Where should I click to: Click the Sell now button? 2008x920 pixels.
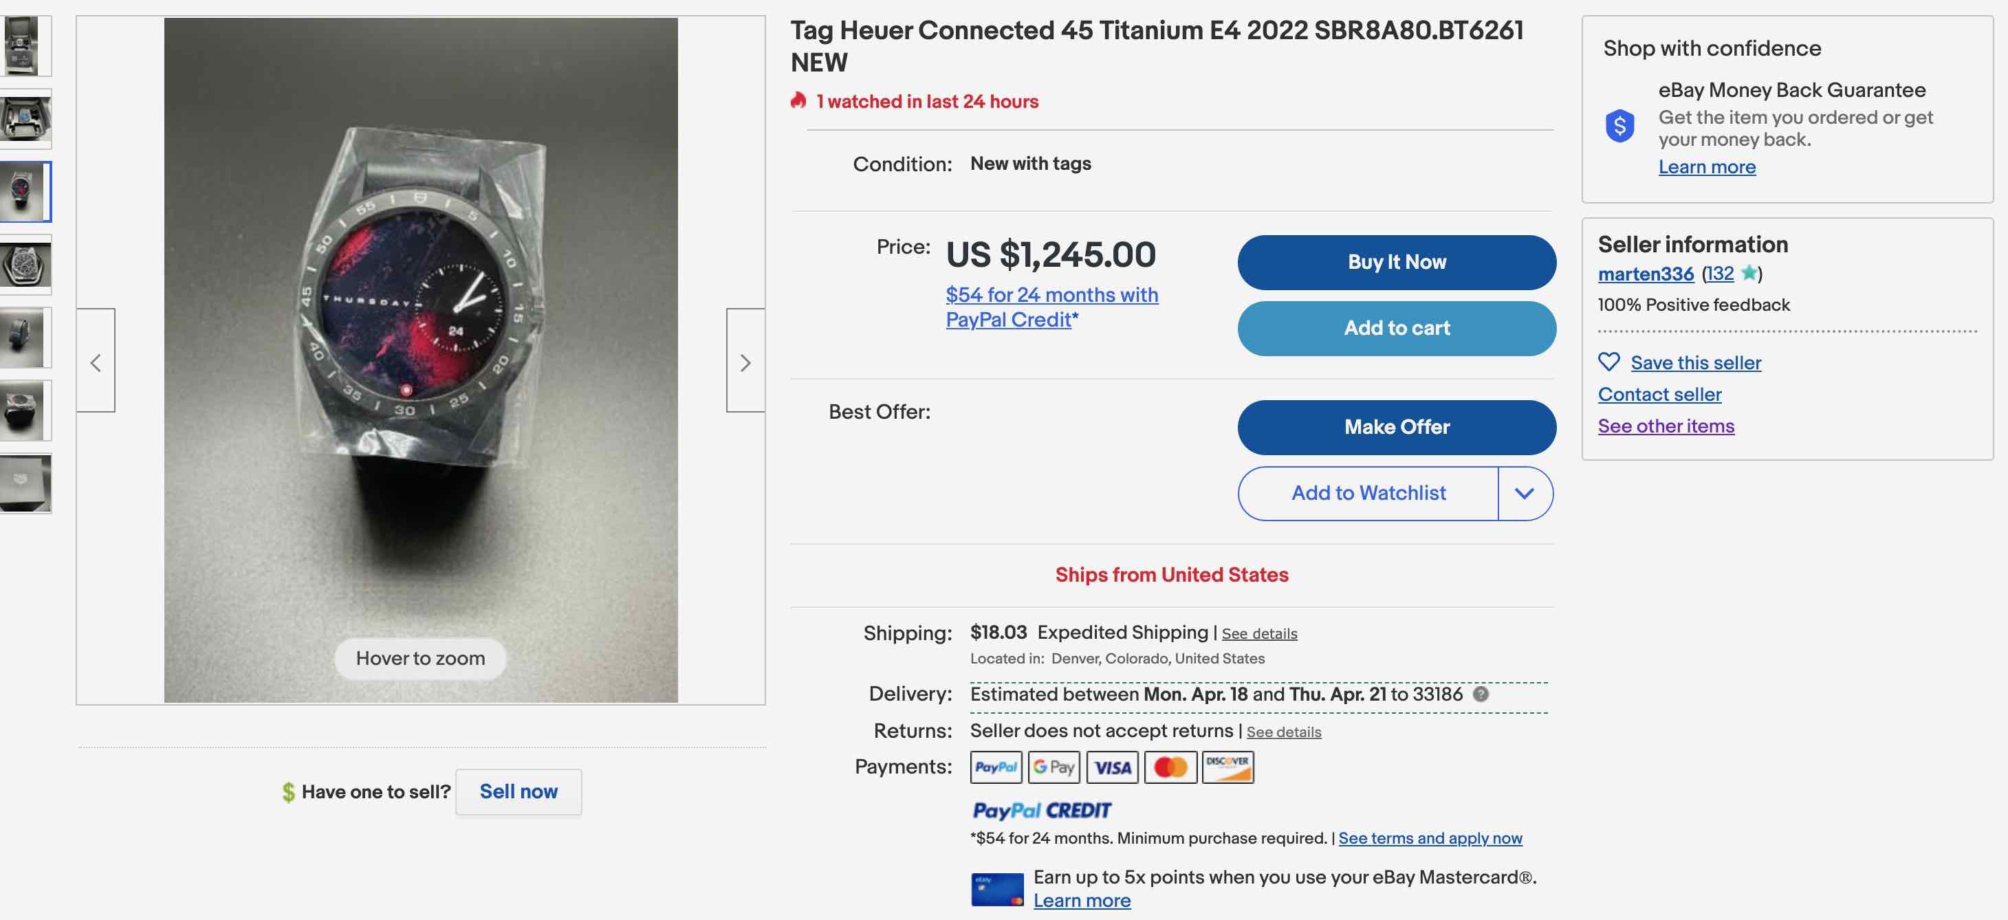(x=519, y=791)
